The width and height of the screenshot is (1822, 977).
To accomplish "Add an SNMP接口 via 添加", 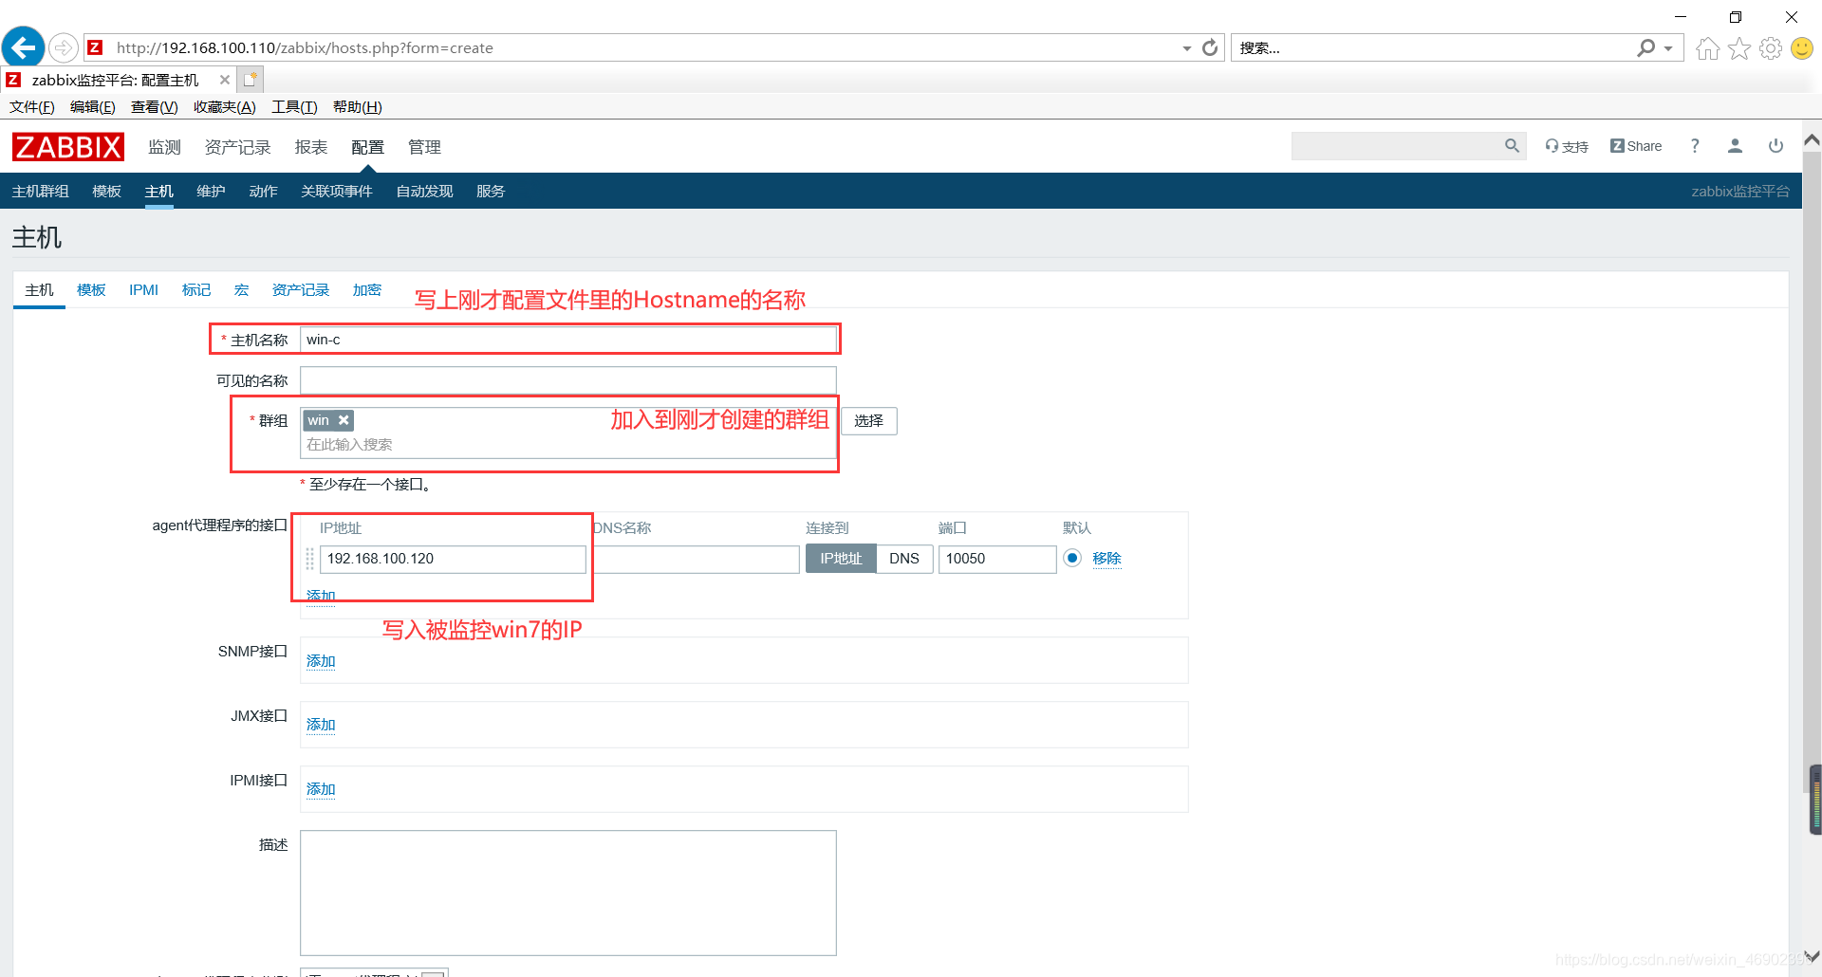I will [321, 661].
